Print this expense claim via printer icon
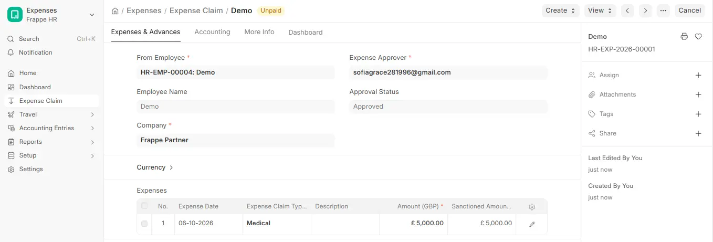Image resolution: width=713 pixels, height=242 pixels. pyautogui.click(x=684, y=37)
